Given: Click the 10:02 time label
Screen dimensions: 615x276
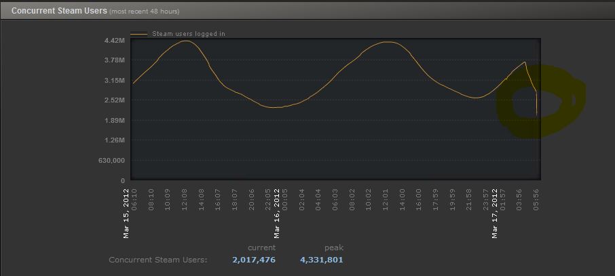Looking at the screenshot, I should (369, 200).
